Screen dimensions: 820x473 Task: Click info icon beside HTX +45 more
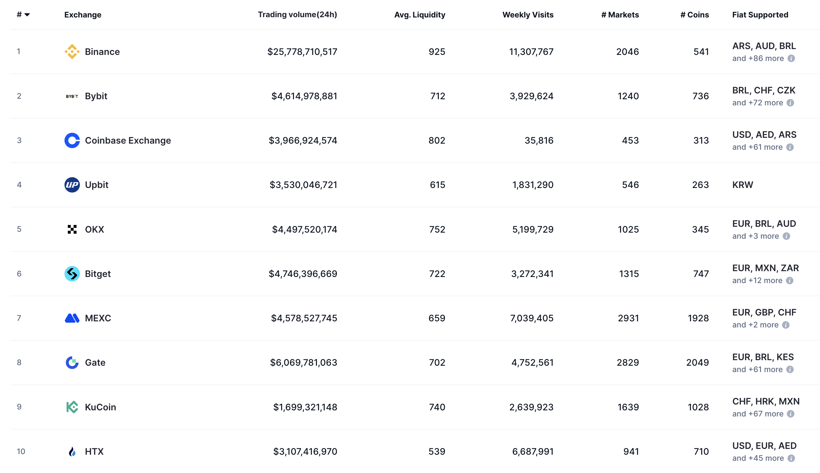pos(791,458)
